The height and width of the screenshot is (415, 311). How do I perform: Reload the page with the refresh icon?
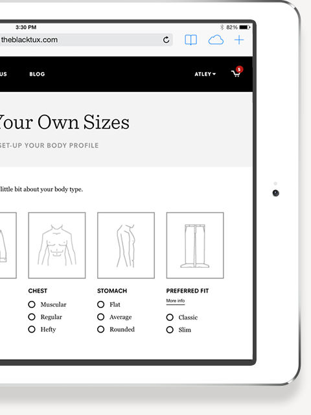(x=166, y=40)
